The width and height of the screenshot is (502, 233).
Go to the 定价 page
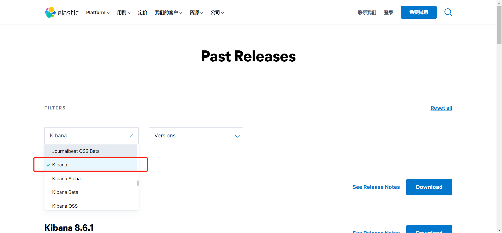142,13
